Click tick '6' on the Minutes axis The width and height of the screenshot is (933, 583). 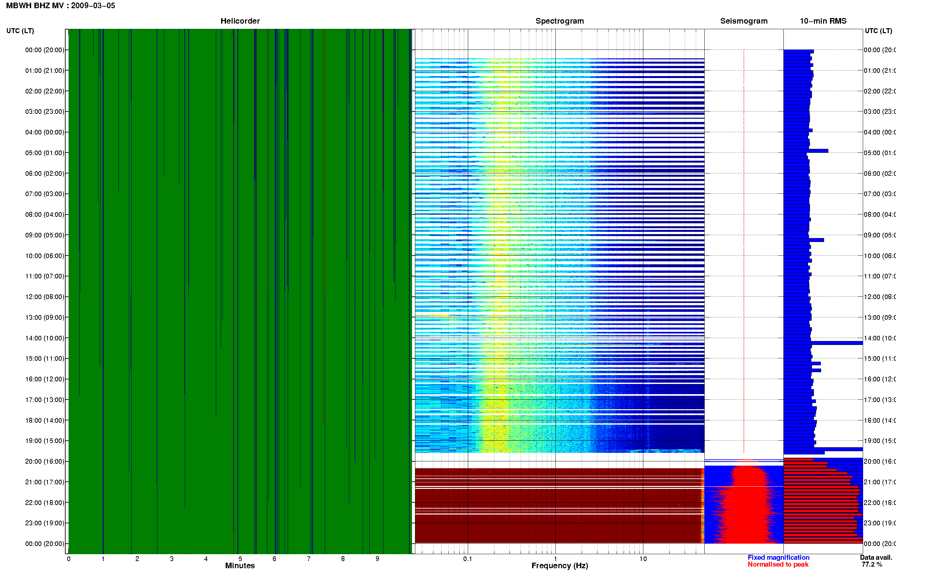pyautogui.click(x=274, y=559)
